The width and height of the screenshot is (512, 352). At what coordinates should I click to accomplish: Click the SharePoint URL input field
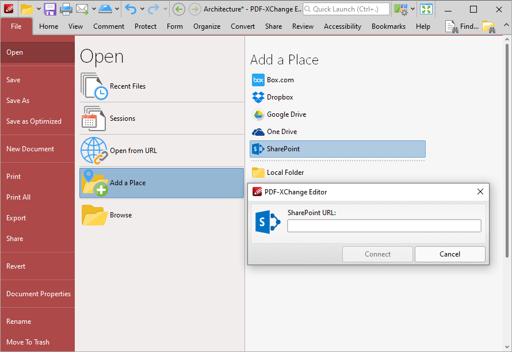coord(384,226)
